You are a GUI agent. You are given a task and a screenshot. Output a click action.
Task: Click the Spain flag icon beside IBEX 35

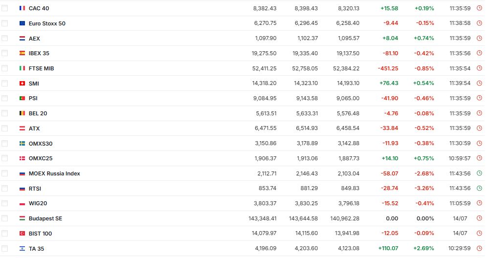click(22, 53)
